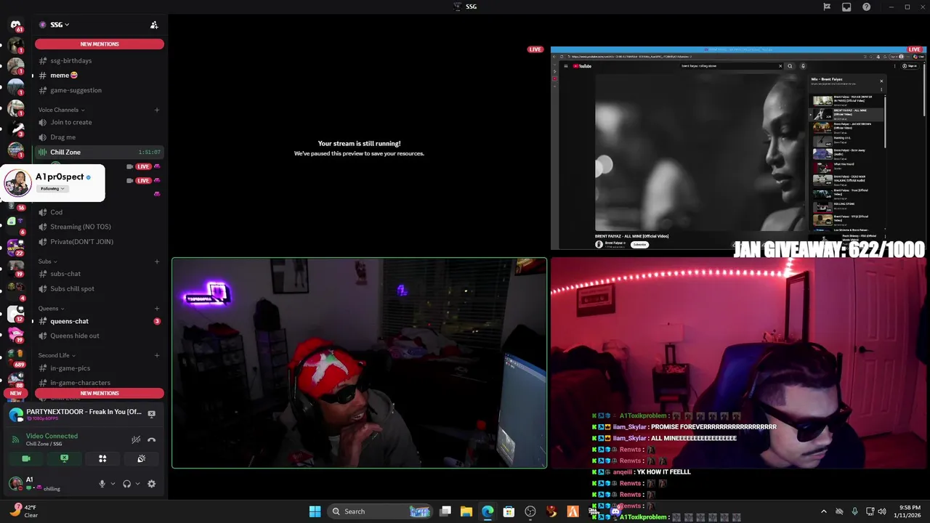
Task: Open the soundboard button
Action: tap(141, 458)
